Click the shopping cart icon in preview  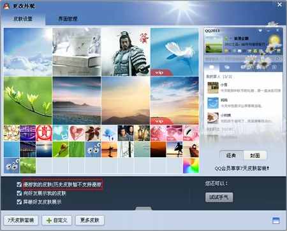(249, 51)
